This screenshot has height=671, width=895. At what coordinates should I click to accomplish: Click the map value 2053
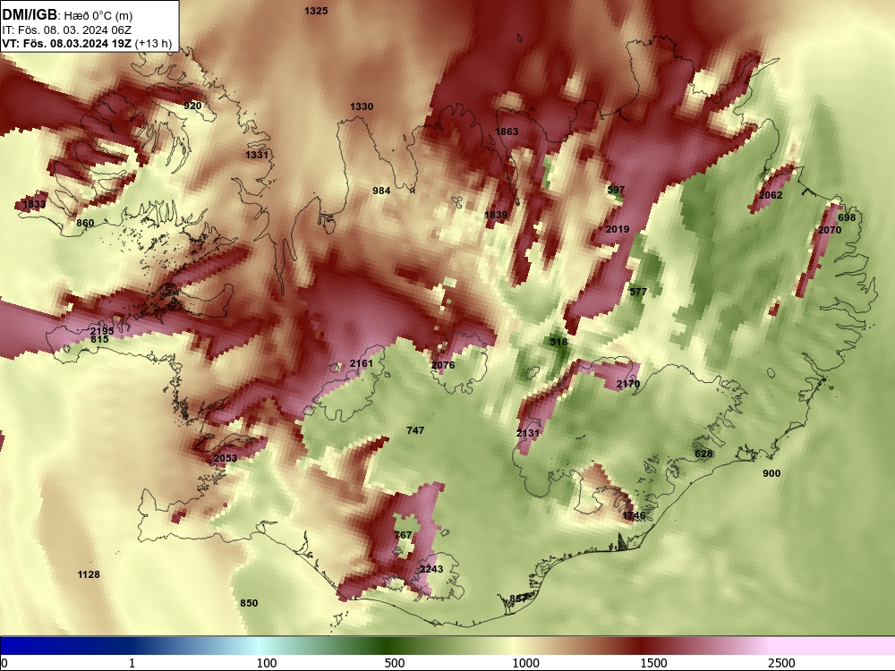click(226, 458)
